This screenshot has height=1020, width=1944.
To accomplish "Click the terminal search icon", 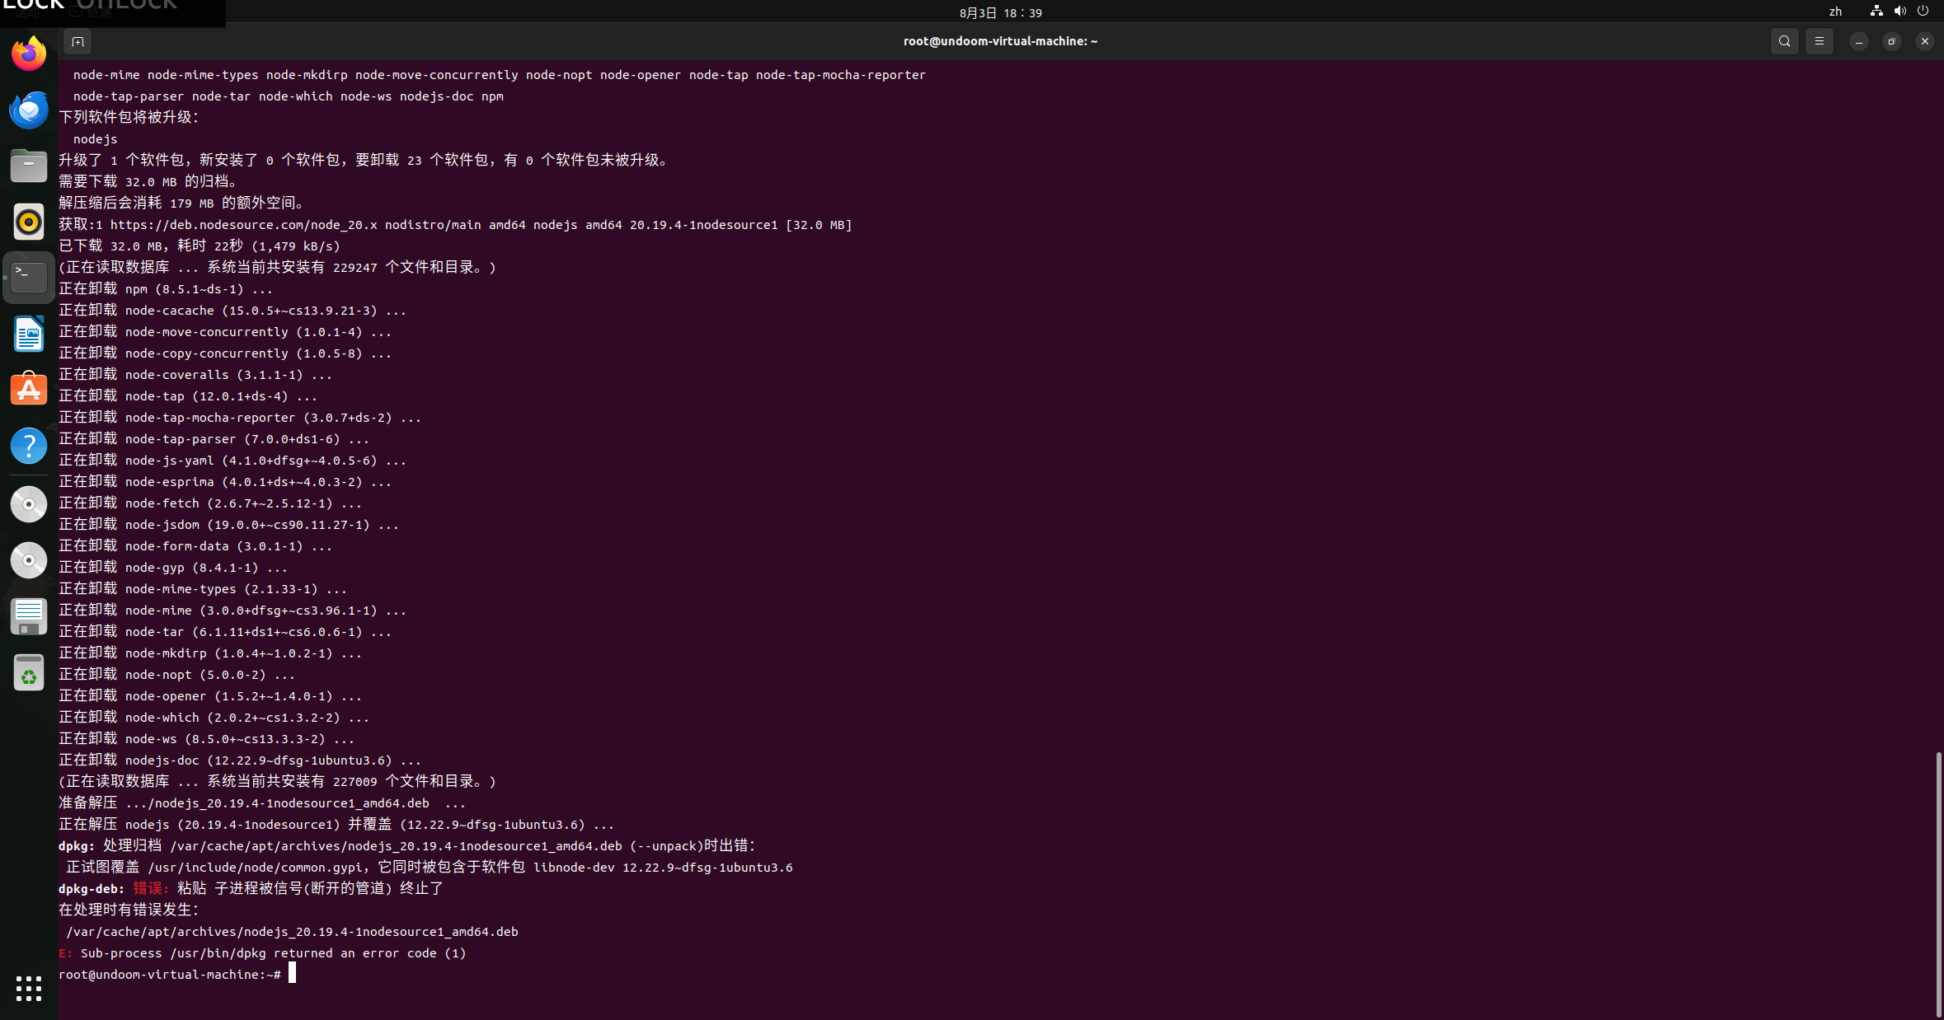I will click(1784, 41).
